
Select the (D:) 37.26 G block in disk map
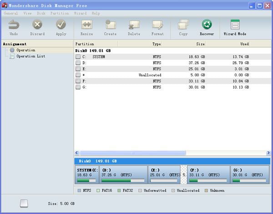click(x=123, y=175)
